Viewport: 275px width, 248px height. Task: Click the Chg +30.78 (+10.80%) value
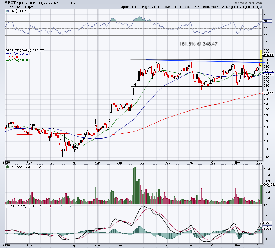pos(243,7)
